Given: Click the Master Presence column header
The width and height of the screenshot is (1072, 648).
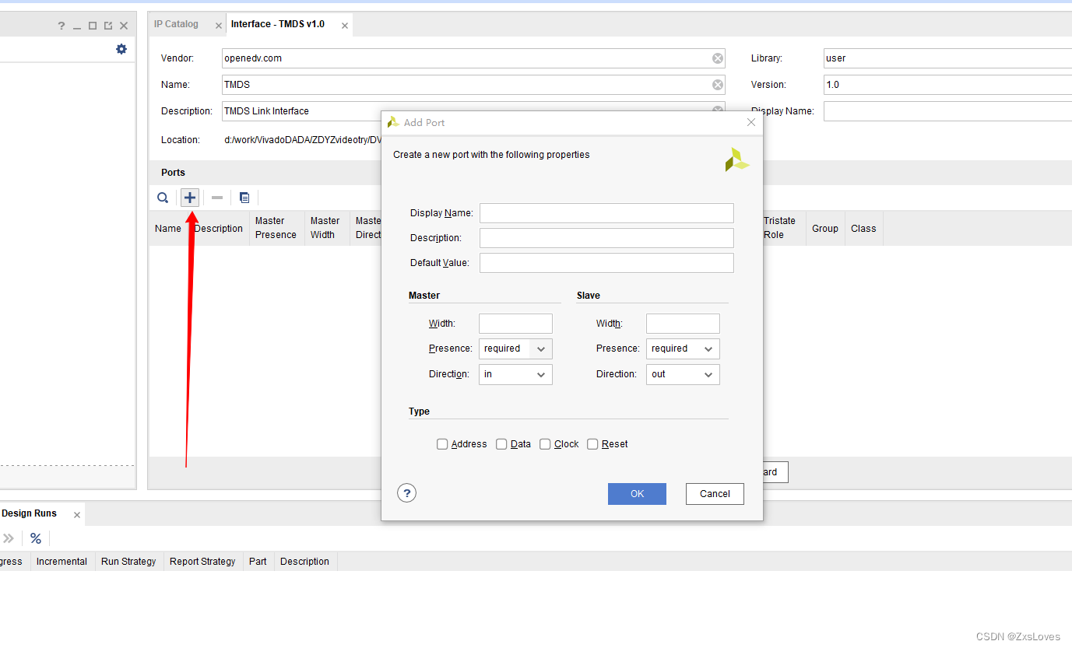Looking at the screenshot, I should (x=276, y=228).
